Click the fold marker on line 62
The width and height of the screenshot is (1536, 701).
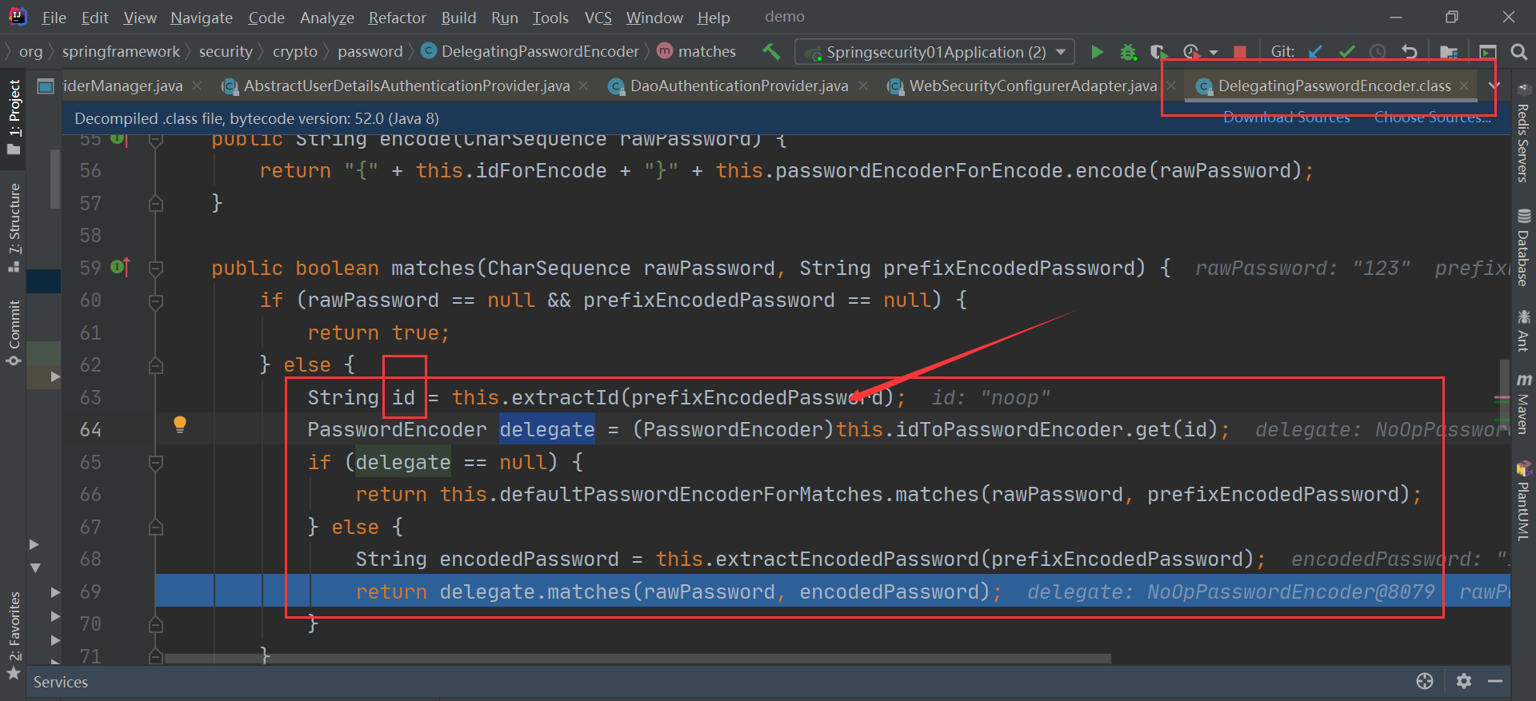click(156, 365)
